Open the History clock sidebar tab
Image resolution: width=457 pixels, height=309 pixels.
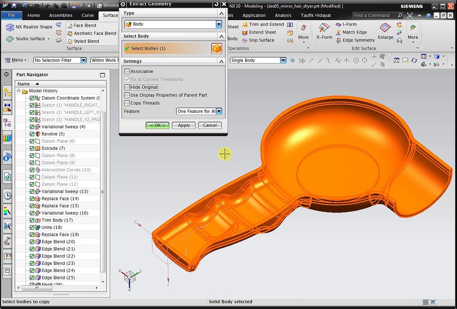coord(7,196)
